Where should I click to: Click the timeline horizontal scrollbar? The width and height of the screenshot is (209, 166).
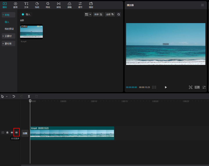pyautogui.click(x=115, y=165)
